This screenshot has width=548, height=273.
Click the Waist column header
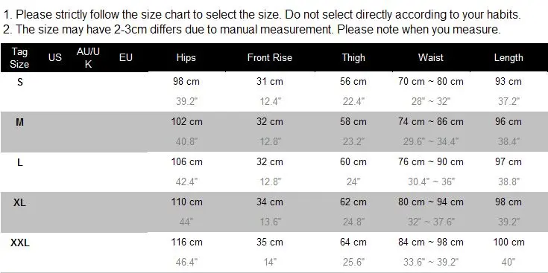(x=431, y=57)
